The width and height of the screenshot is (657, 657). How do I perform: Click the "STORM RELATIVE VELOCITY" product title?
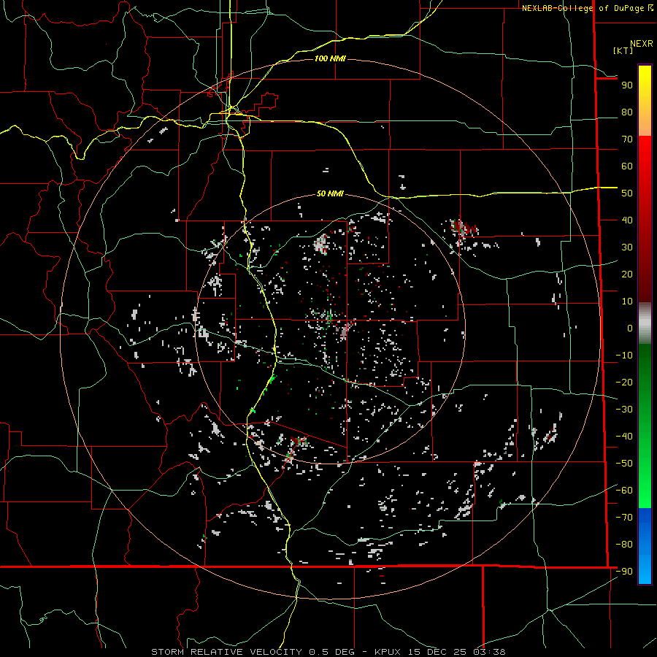226,652
